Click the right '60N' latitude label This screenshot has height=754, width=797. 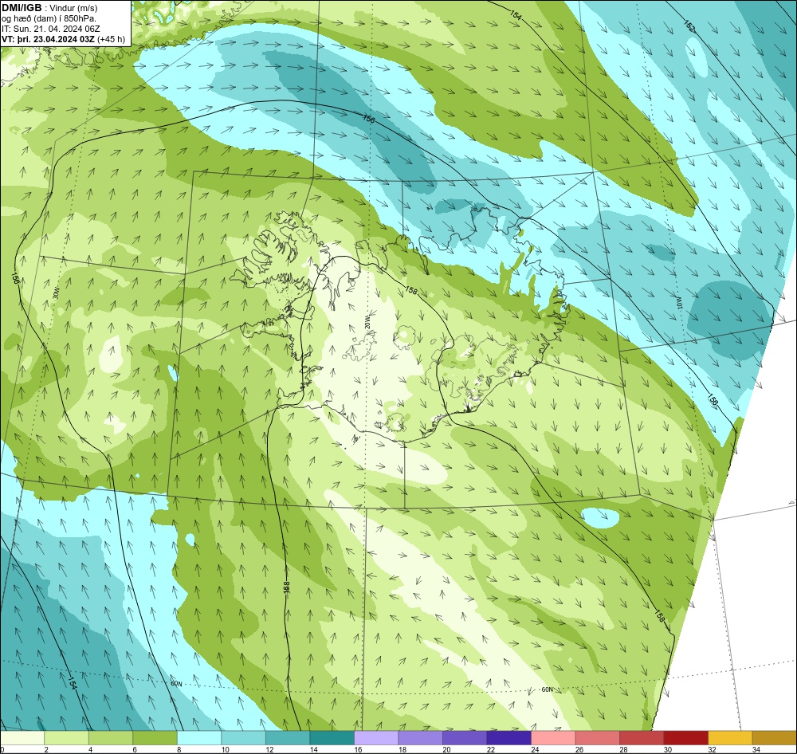(547, 689)
